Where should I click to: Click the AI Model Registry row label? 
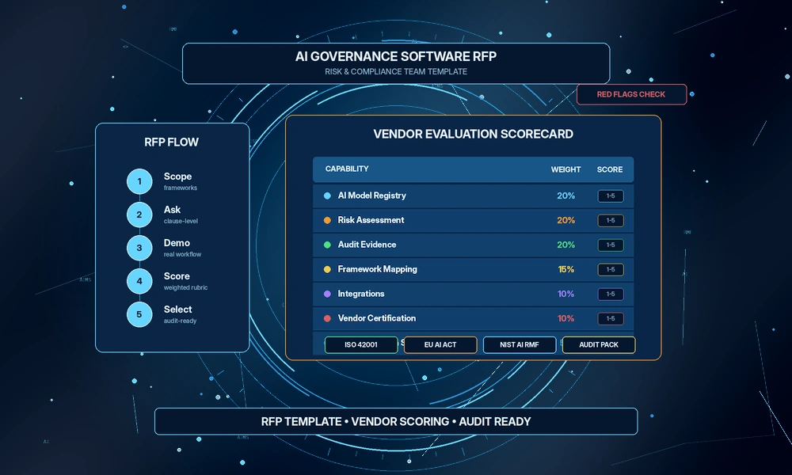[371, 196]
